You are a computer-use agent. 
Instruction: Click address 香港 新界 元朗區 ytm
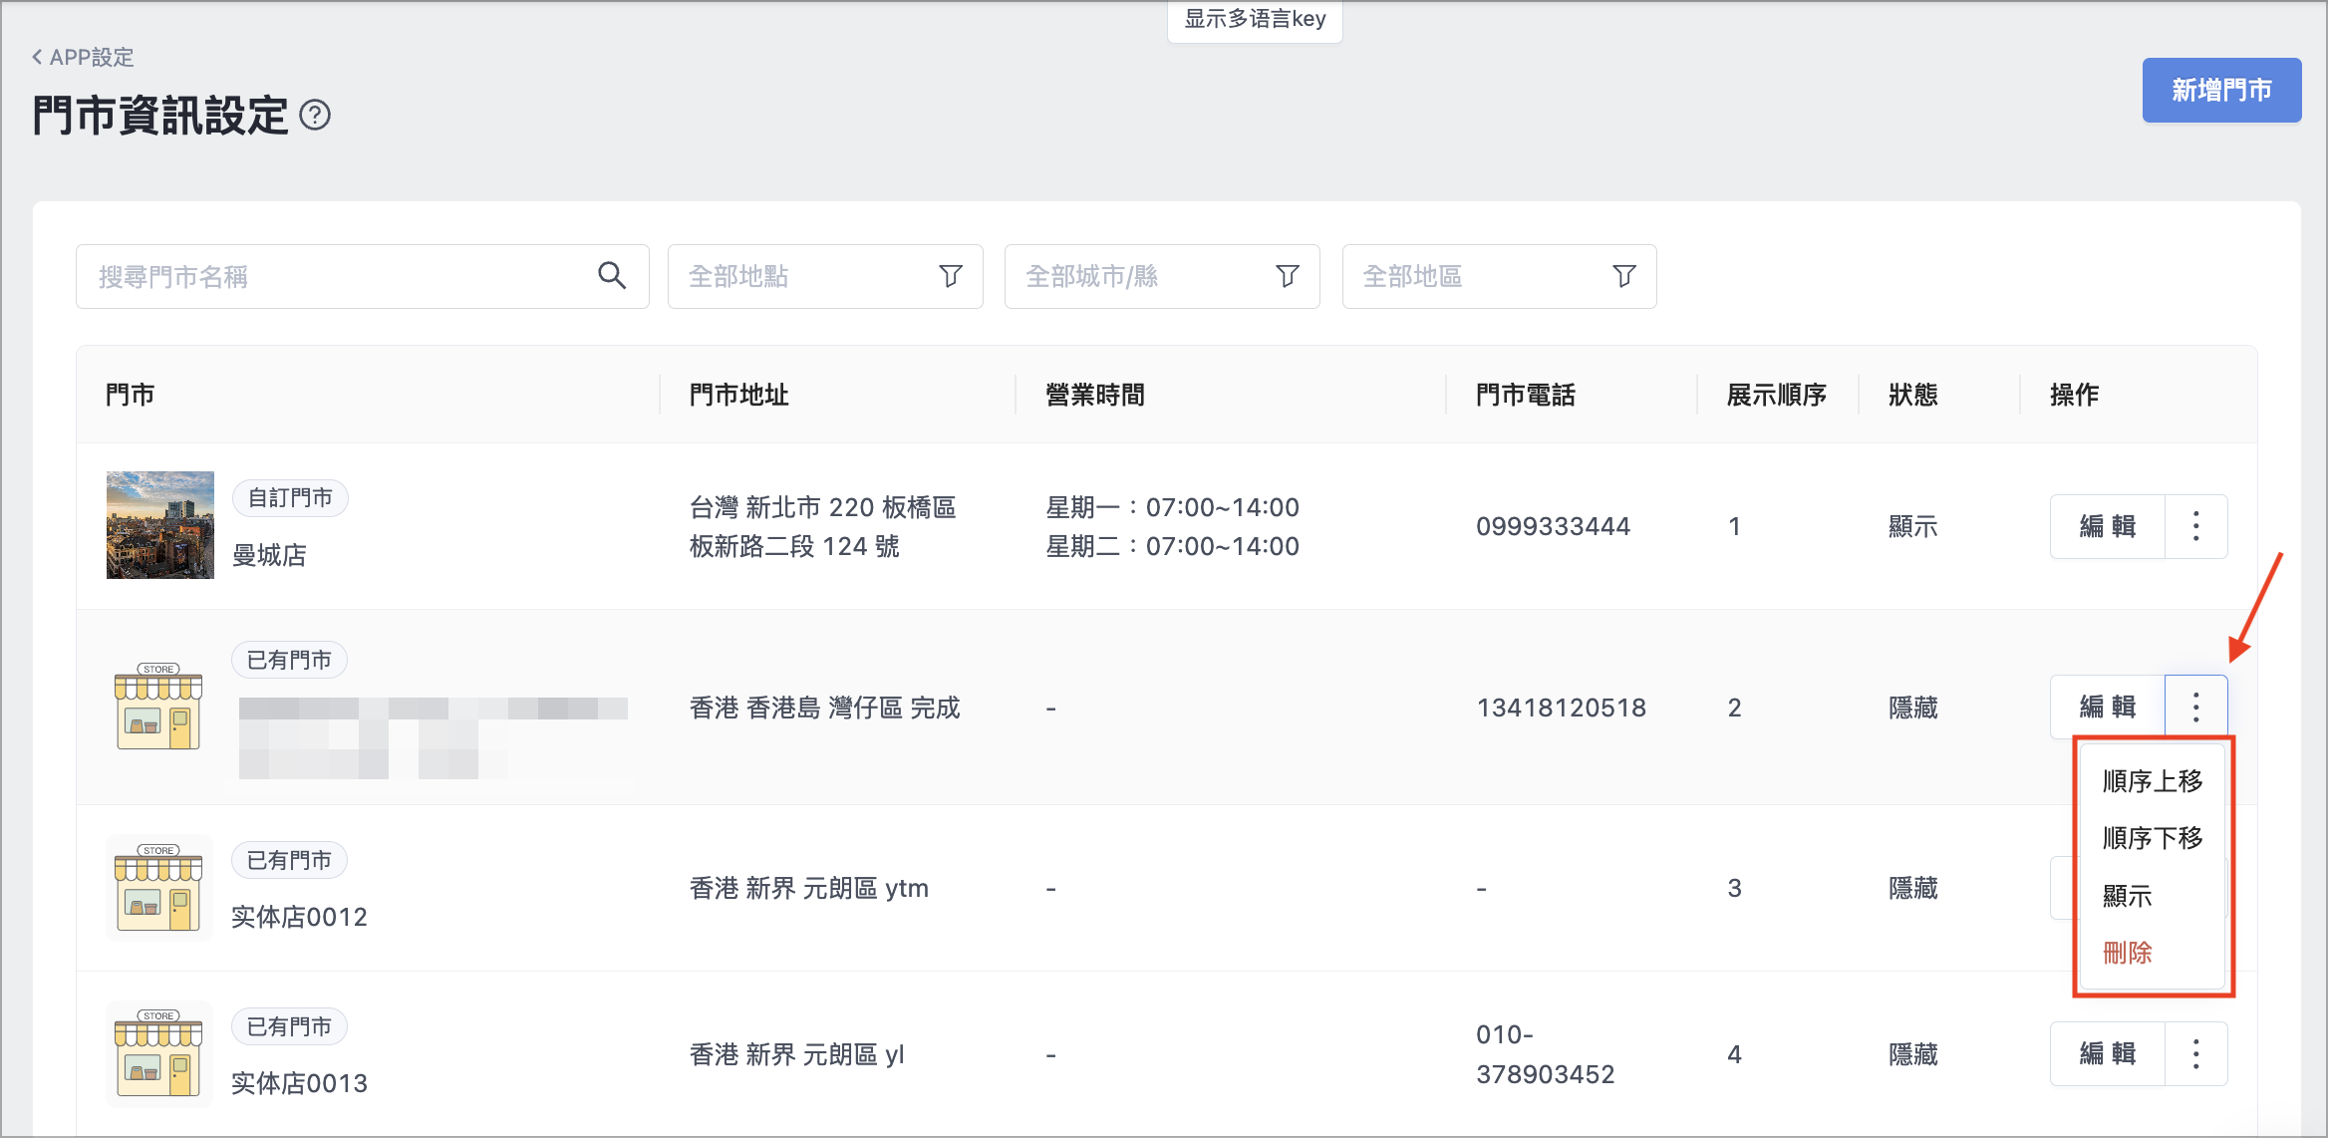pos(808,888)
